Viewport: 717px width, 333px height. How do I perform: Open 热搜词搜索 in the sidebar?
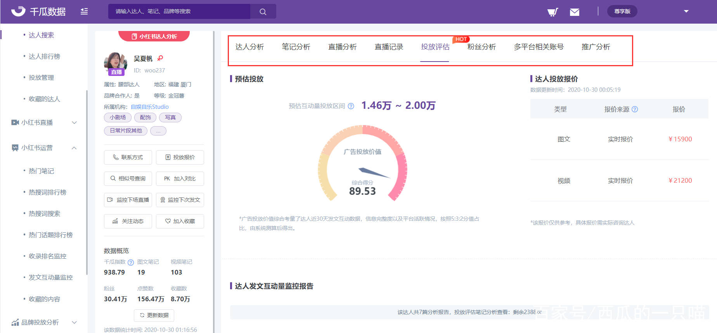click(44, 214)
